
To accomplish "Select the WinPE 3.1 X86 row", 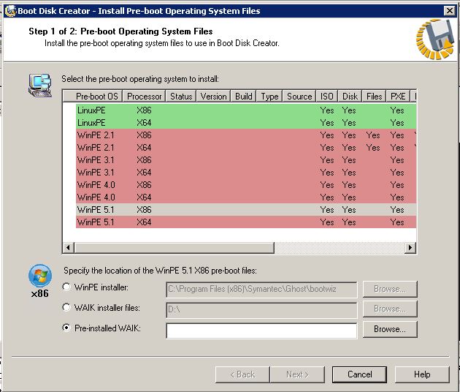I will tap(246, 160).
